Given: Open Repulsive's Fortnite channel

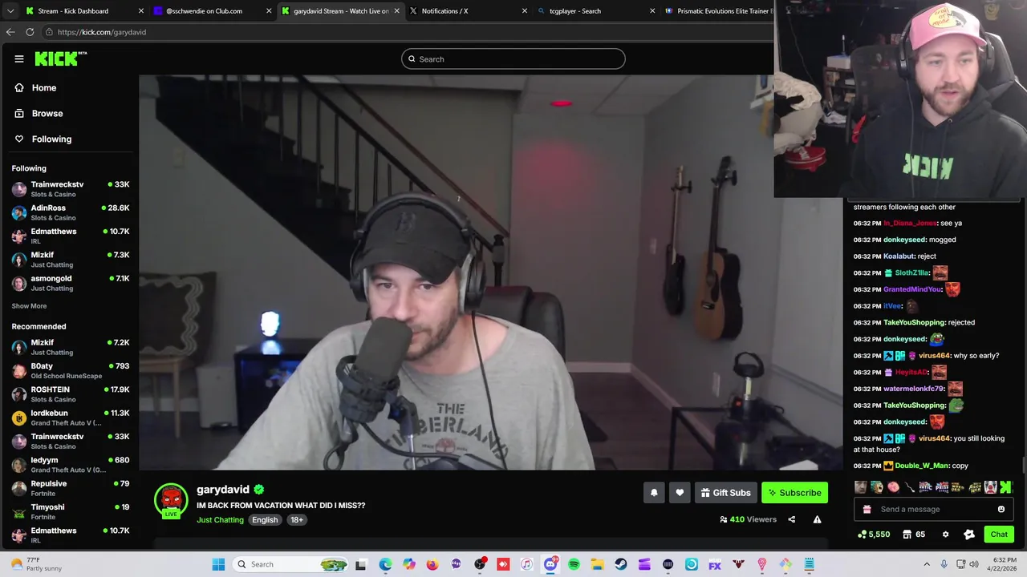Looking at the screenshot, I should coord(71,488).
